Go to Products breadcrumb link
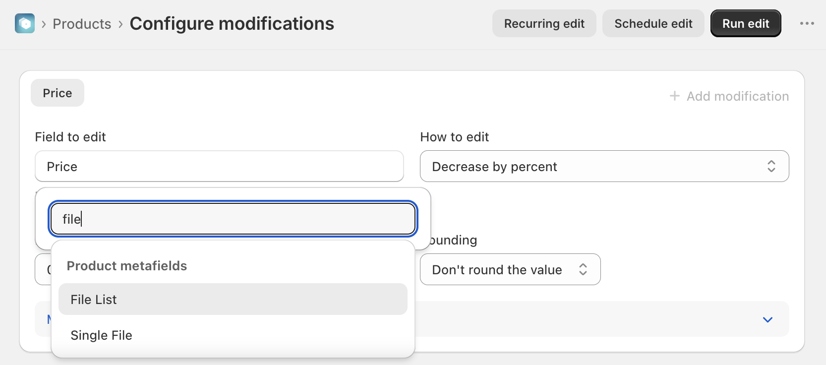The width and height of the screenshot is (826, 365). click(82, 24)
